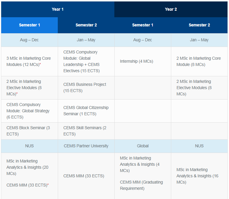Click the Global location cell
Image resolution: width=229 pixels, height=199 pixels.
[x=143, y=146]
